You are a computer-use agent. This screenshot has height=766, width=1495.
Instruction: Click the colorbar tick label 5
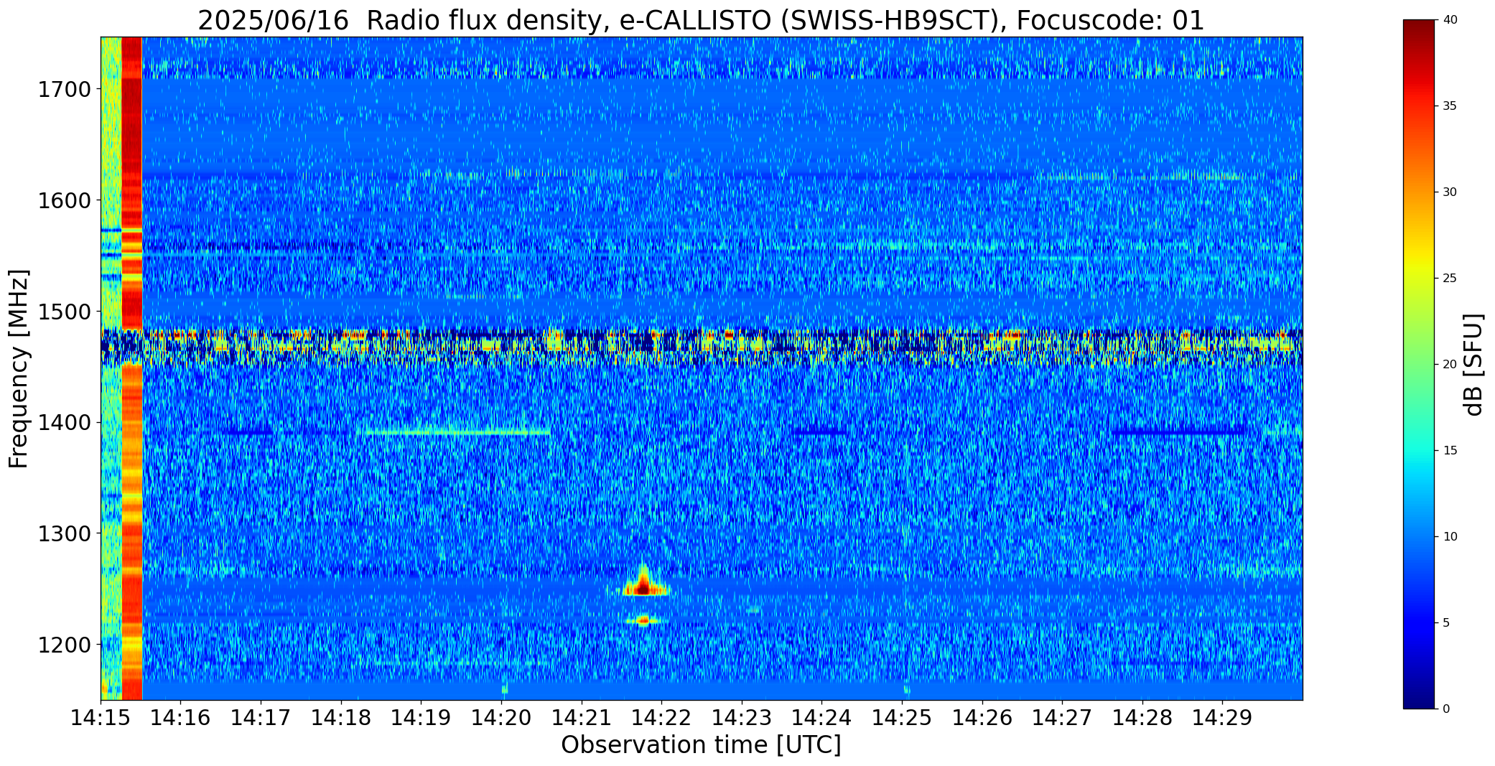coord(1446,623)
